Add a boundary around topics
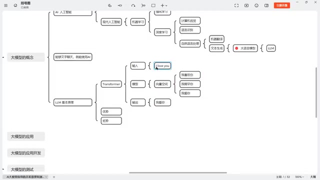This screenshot has height=180, width=320. click(153, 5)
